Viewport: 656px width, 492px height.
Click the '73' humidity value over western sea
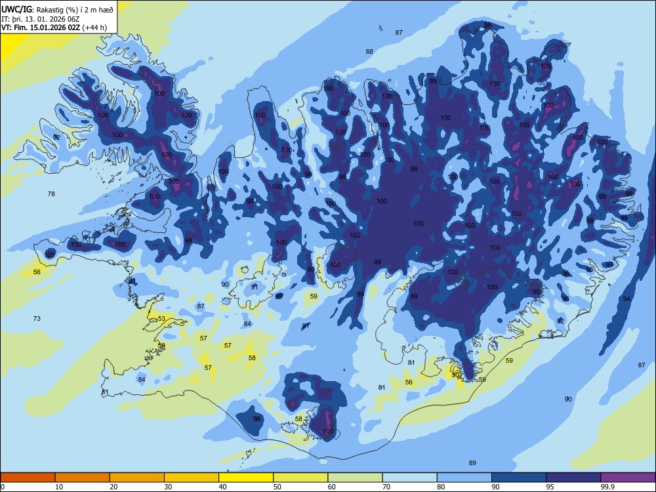37,318
